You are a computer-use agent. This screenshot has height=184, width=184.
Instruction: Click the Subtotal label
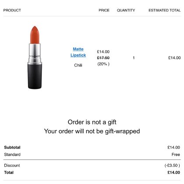12,147
